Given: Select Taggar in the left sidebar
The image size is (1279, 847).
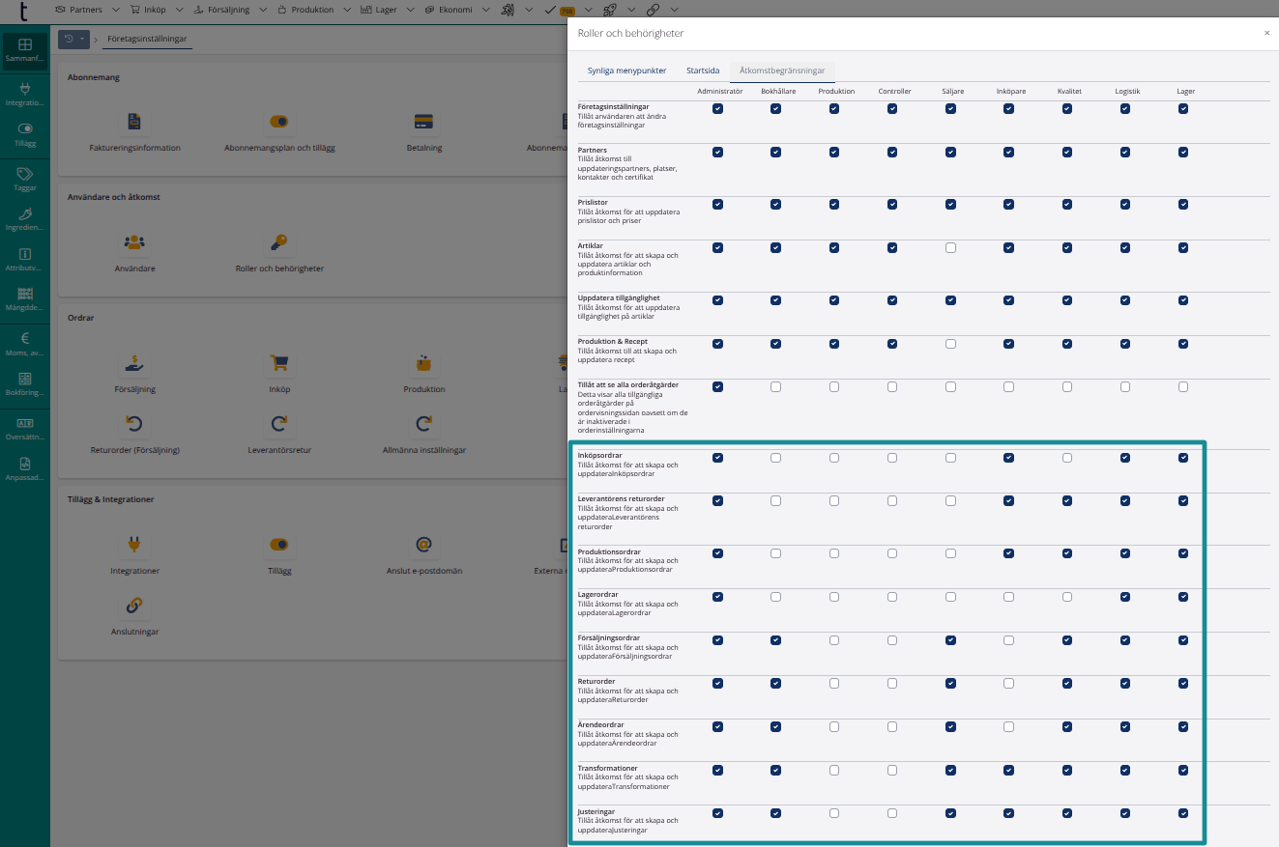Looking at the screenshot, I should click(25, 180).
